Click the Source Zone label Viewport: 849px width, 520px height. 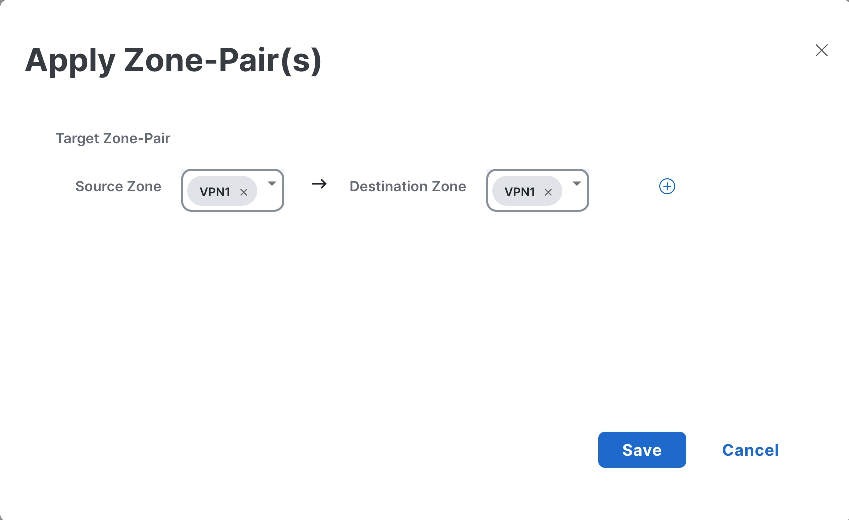pos(118,186)
